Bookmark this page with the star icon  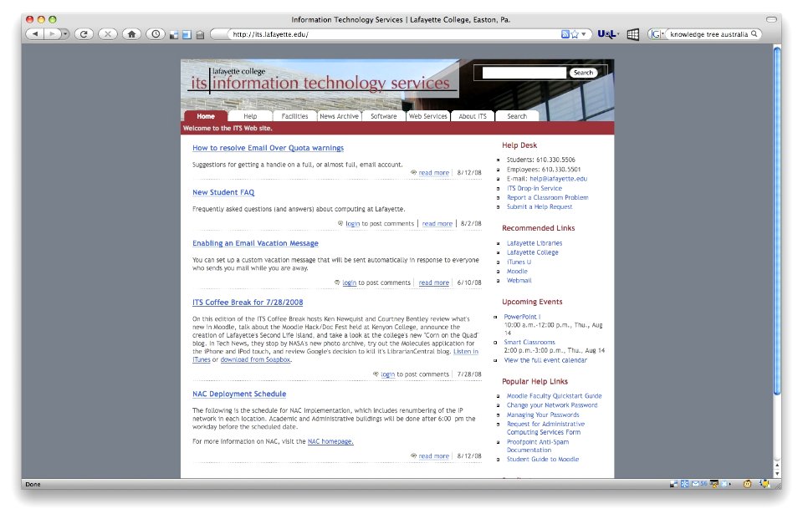click(575, 34)
